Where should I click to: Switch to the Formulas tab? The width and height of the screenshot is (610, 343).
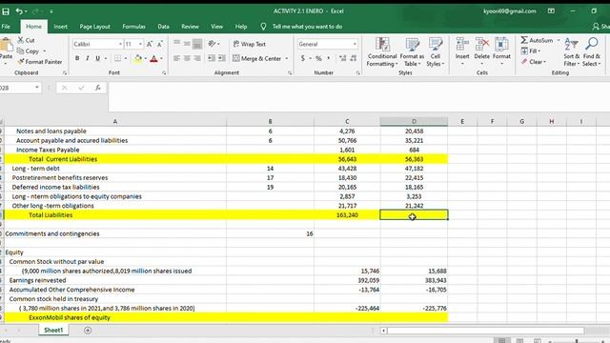pos(133,27)
